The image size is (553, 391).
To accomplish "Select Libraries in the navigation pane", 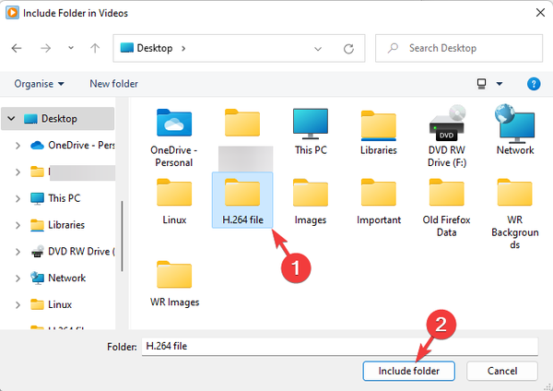I will [x=57, y=225].
